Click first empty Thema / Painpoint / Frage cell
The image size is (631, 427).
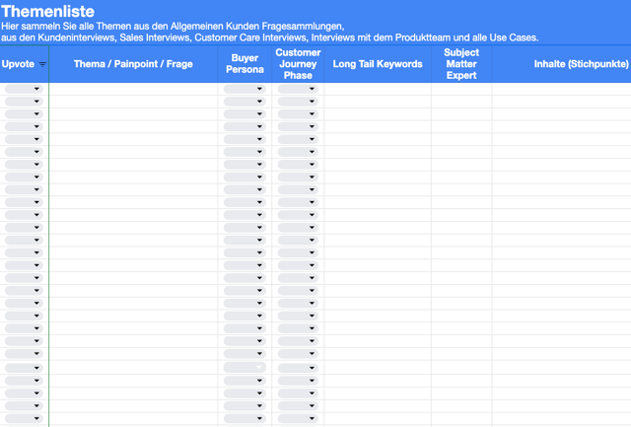click(133, 89)
